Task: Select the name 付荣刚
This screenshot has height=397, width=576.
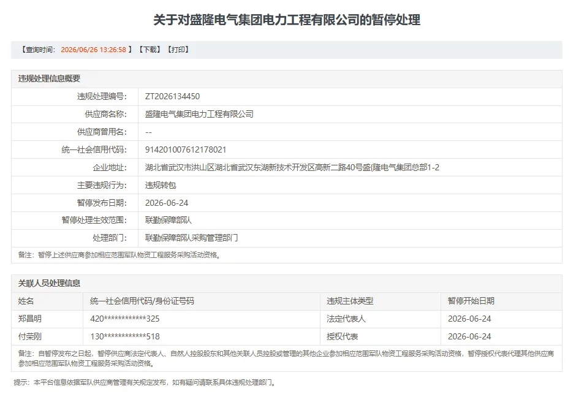Action: 30,336
